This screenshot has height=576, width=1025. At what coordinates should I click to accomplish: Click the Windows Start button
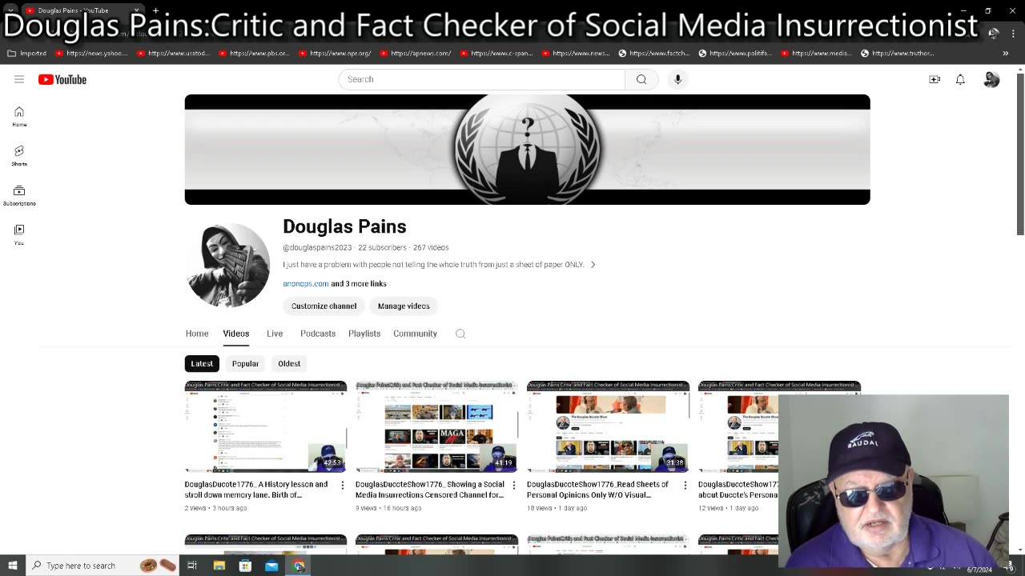[12, 566]
